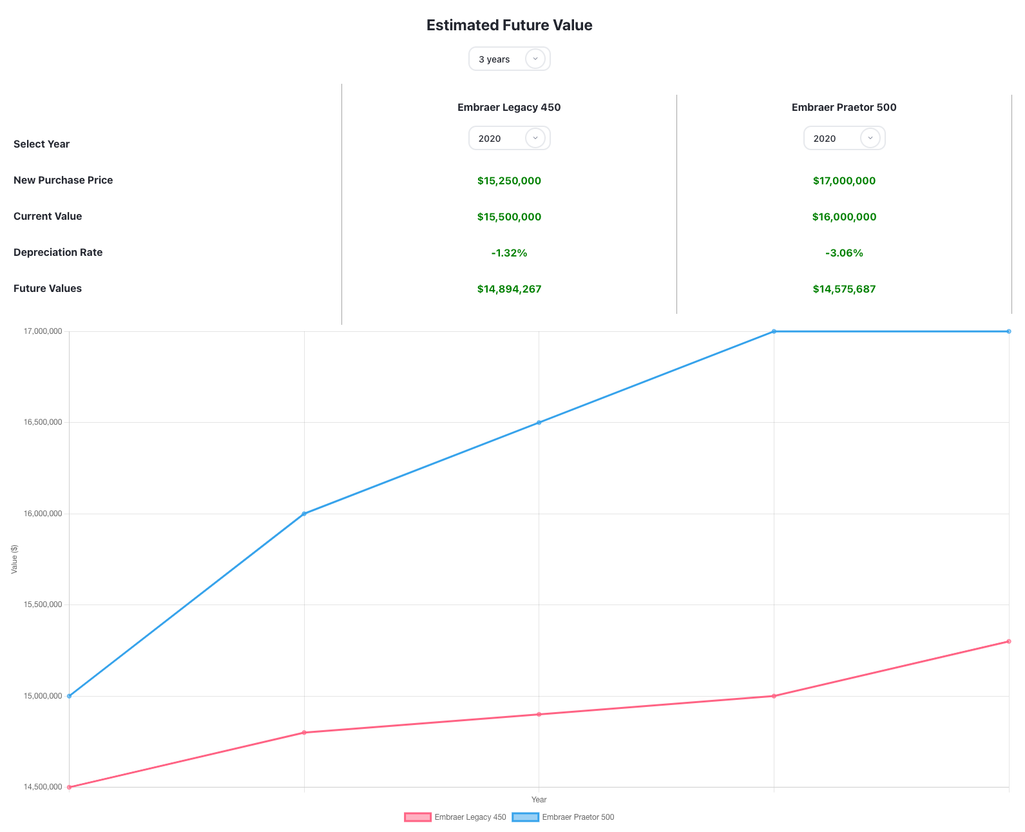
Task: Click the Current Value row label
Action: (x=48, y=216)
